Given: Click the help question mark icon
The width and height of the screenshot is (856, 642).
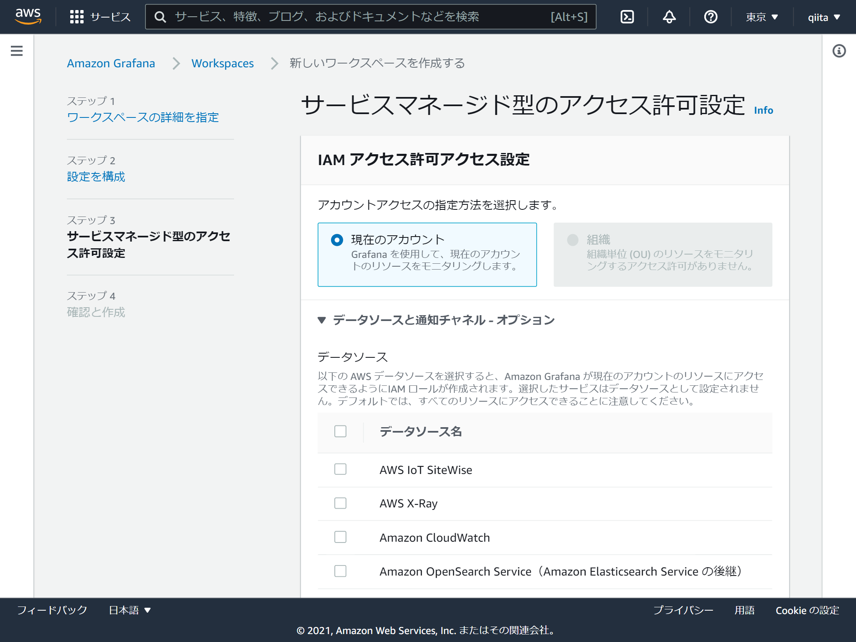Looking at the screenshot, I should click(x=711, y=17).
